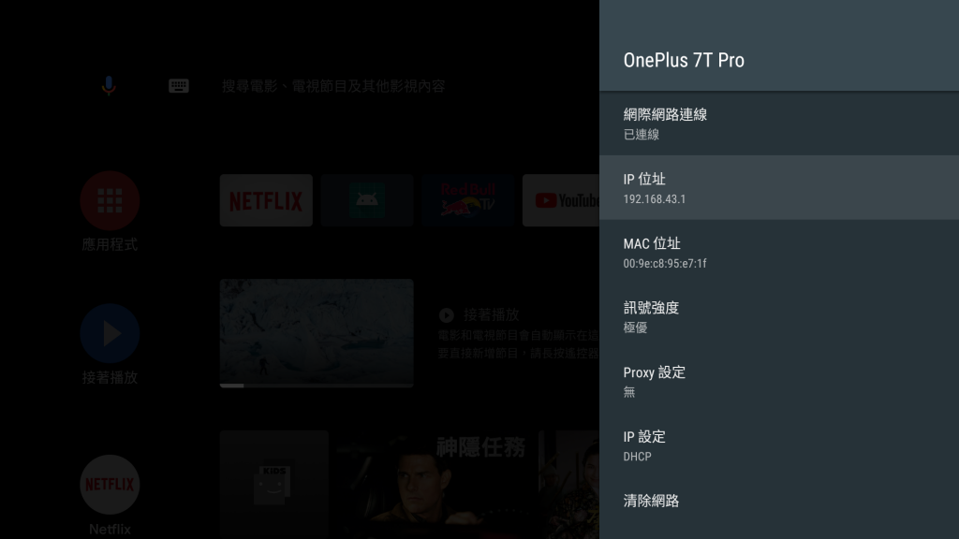Launch the Netflix app tile
This screenshot has height=539, width=959.
coord(266,200)
